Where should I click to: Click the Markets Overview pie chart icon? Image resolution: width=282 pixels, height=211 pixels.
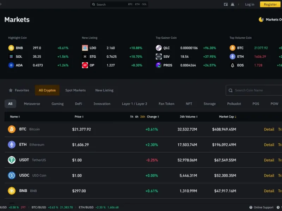pos(261,19)
